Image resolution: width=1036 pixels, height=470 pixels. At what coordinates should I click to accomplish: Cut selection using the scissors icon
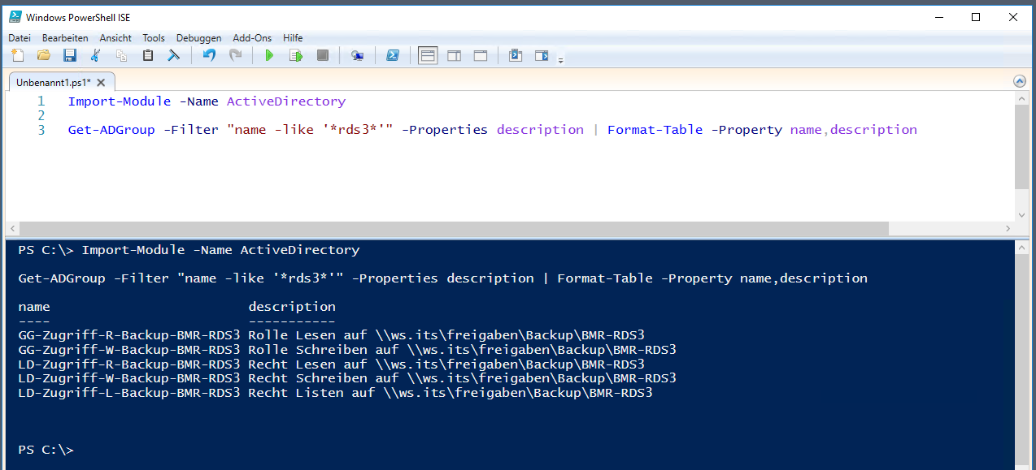[96, 56]
